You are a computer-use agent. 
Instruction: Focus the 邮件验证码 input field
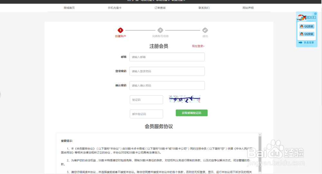(147, 114)
